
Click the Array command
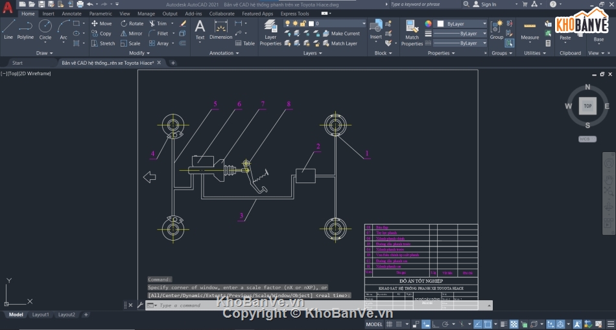coord(159,43)
